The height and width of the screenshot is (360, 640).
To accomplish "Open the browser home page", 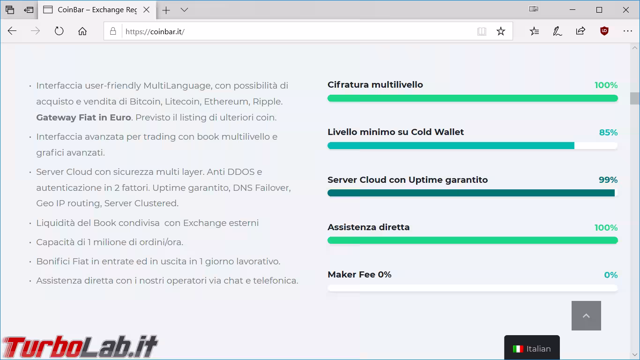I will click(x=82, y=31).
